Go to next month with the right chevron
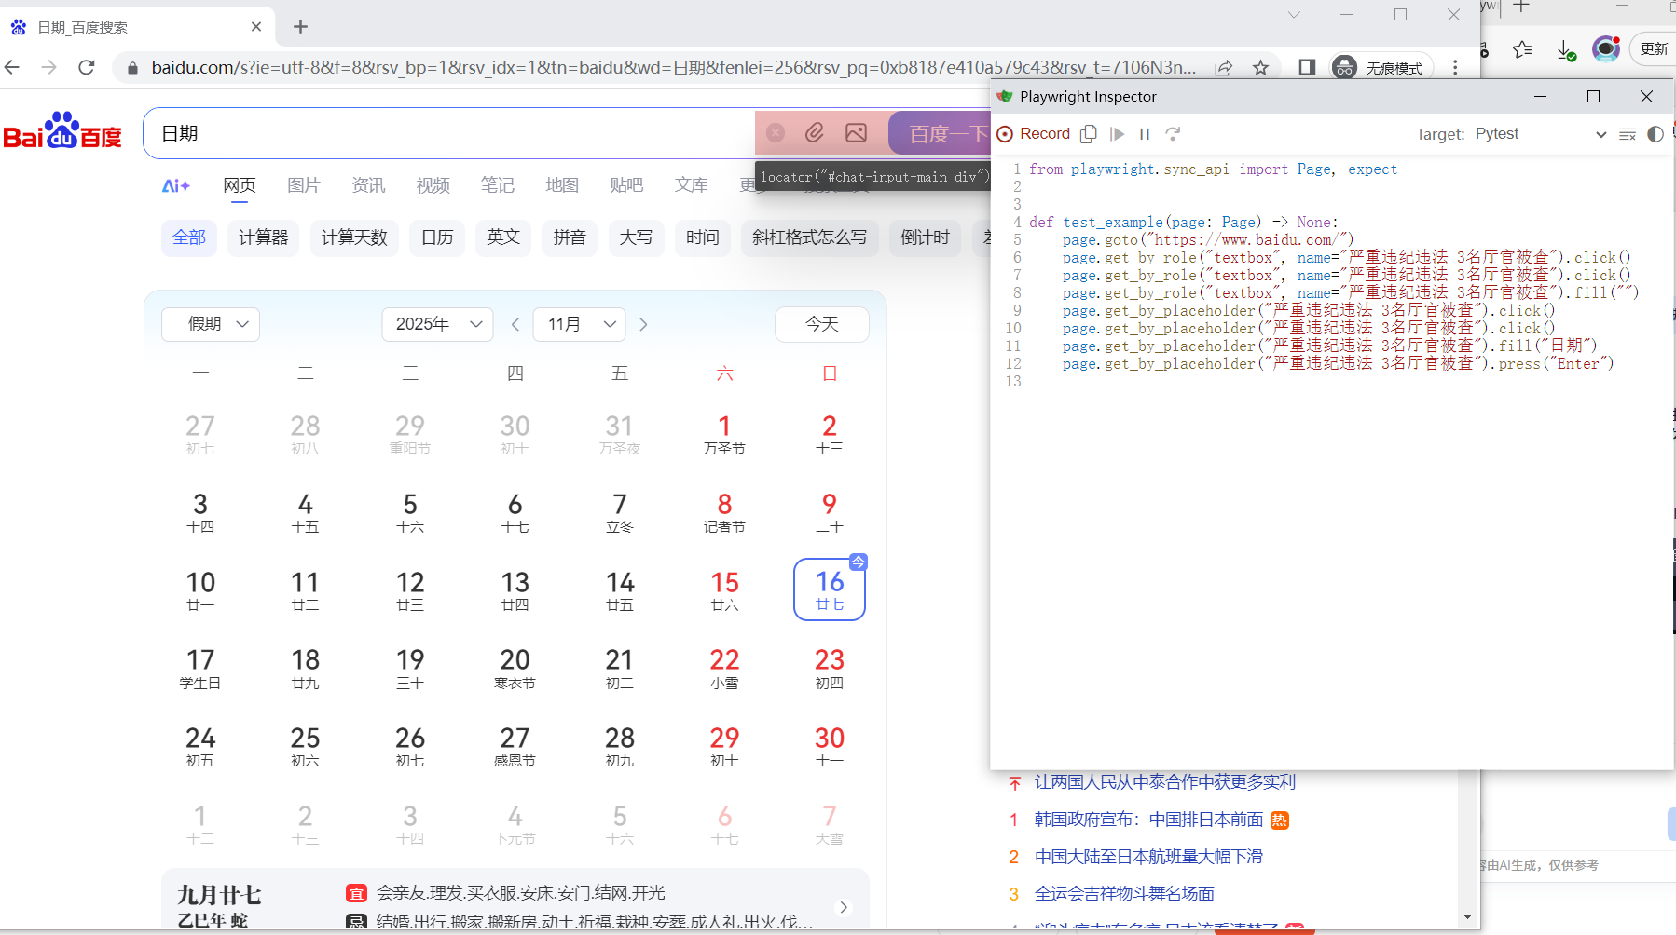Screen dimensions: 1676x935 pyautogui.click(x=643, y=324)
